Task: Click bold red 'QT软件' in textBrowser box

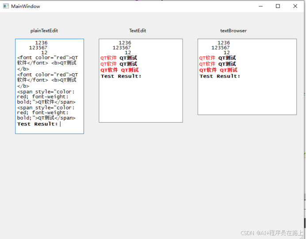Action: pyautogui.click(x=208, y=70)
